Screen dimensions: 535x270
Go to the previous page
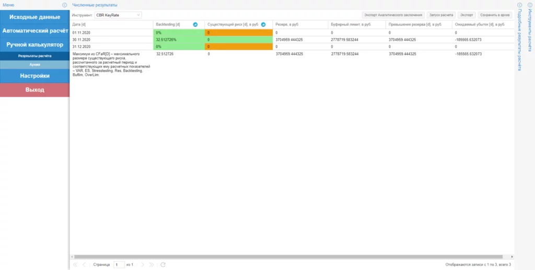click(85, 265)
